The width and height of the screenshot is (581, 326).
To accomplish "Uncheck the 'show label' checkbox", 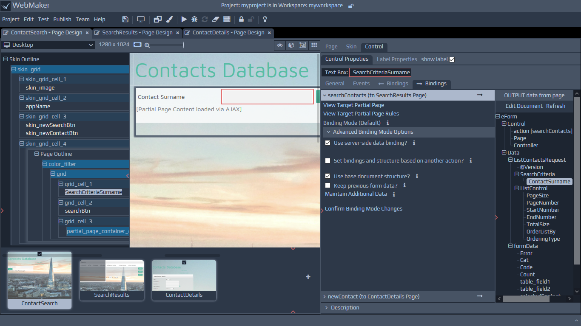I will 452,59.
